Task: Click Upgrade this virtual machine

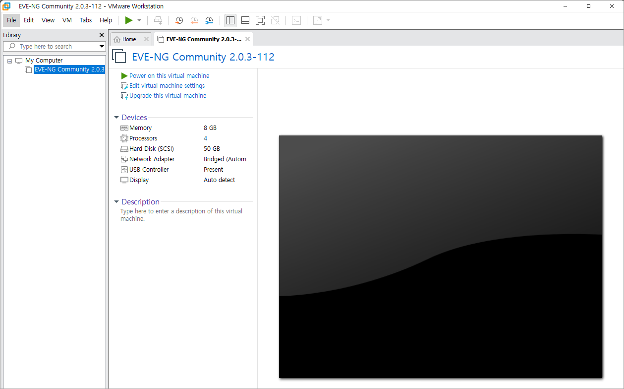Action: (x=168, y=96)
